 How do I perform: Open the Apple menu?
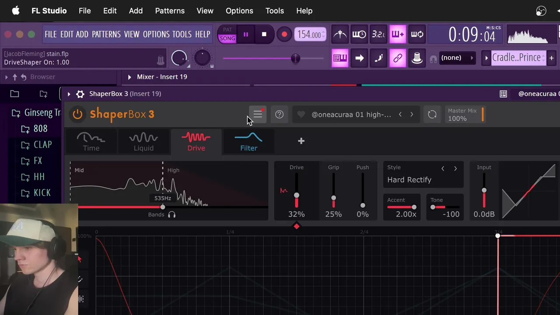point(16,10)
